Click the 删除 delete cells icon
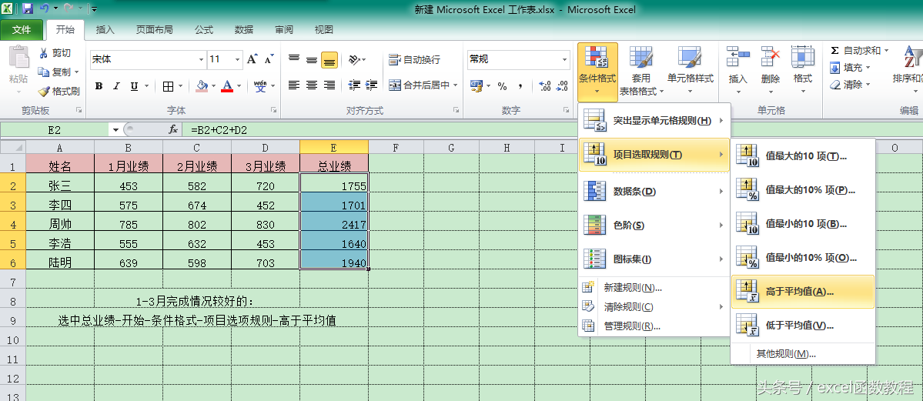The height and width of the screenshot is (401, 923). pos(770,57)
